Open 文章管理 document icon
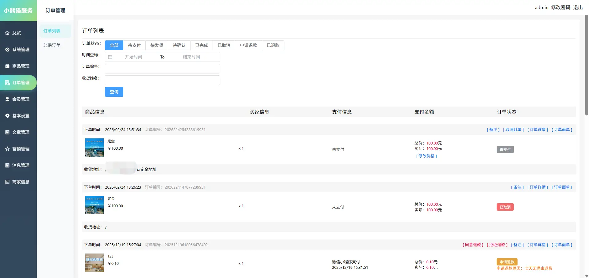589x278 pixels. (7, 132)
